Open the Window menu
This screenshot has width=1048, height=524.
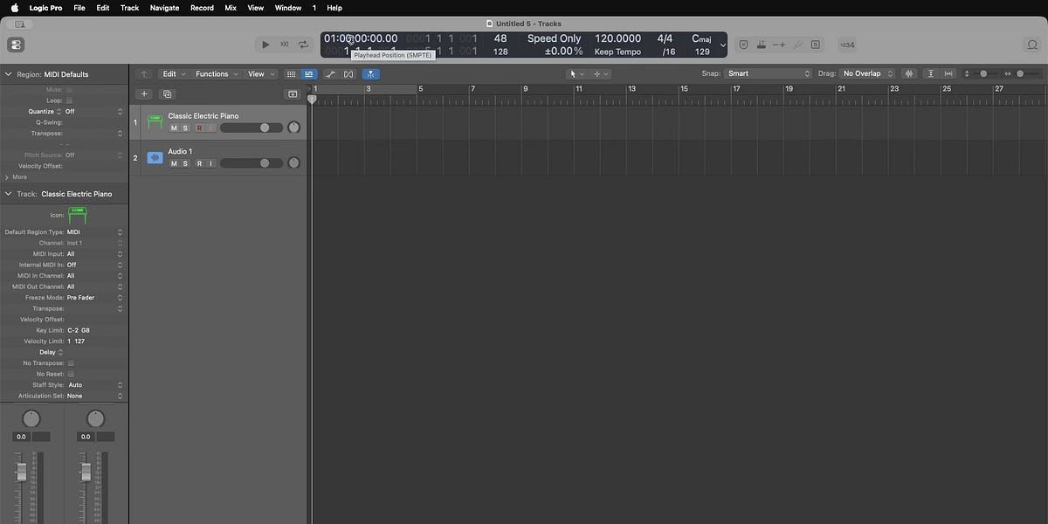point(288,7)
